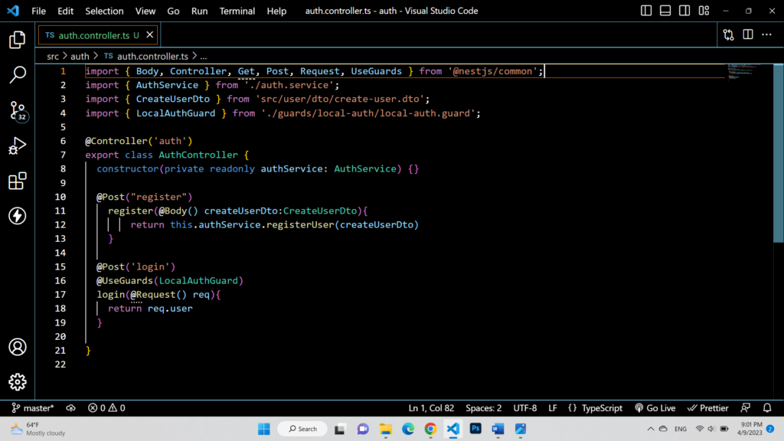Image resolution: width=784 pixels, height=441 pixels.
Task: Click the LocalAuthGuard in UseGuards decorator
Action: point(198,281)
